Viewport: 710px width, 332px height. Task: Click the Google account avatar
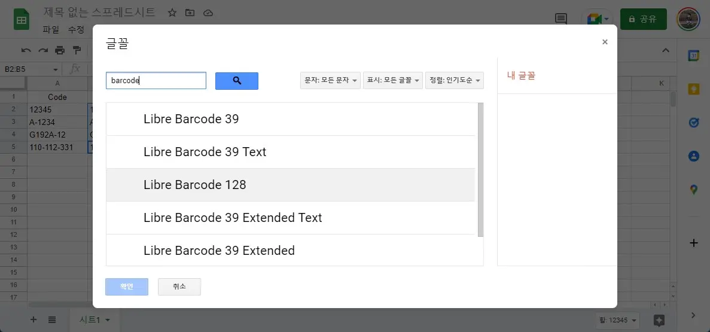tap(688, 19)
